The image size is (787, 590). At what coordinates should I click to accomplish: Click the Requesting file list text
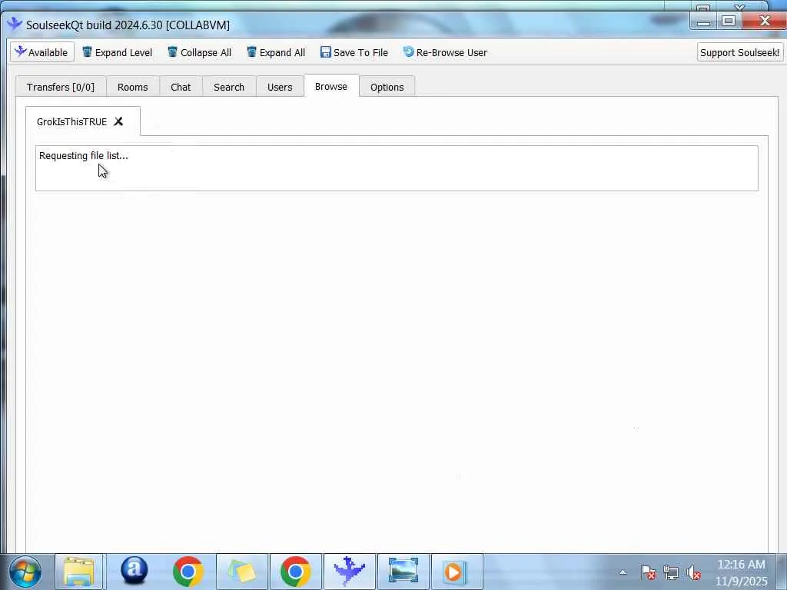click(x=83, y=155)
